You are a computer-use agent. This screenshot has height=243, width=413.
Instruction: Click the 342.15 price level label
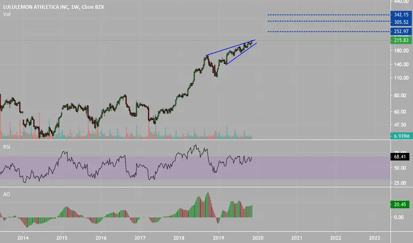coord(401,15)
